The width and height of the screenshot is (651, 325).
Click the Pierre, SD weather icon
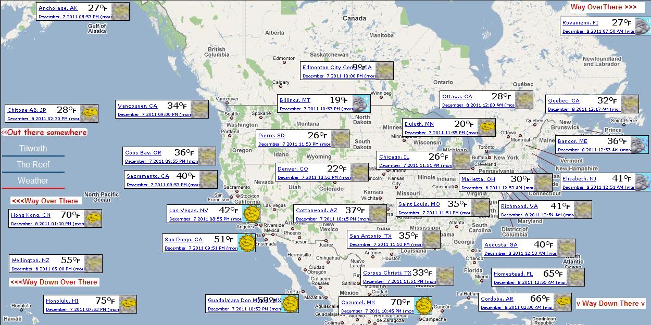tap(340, 139)
